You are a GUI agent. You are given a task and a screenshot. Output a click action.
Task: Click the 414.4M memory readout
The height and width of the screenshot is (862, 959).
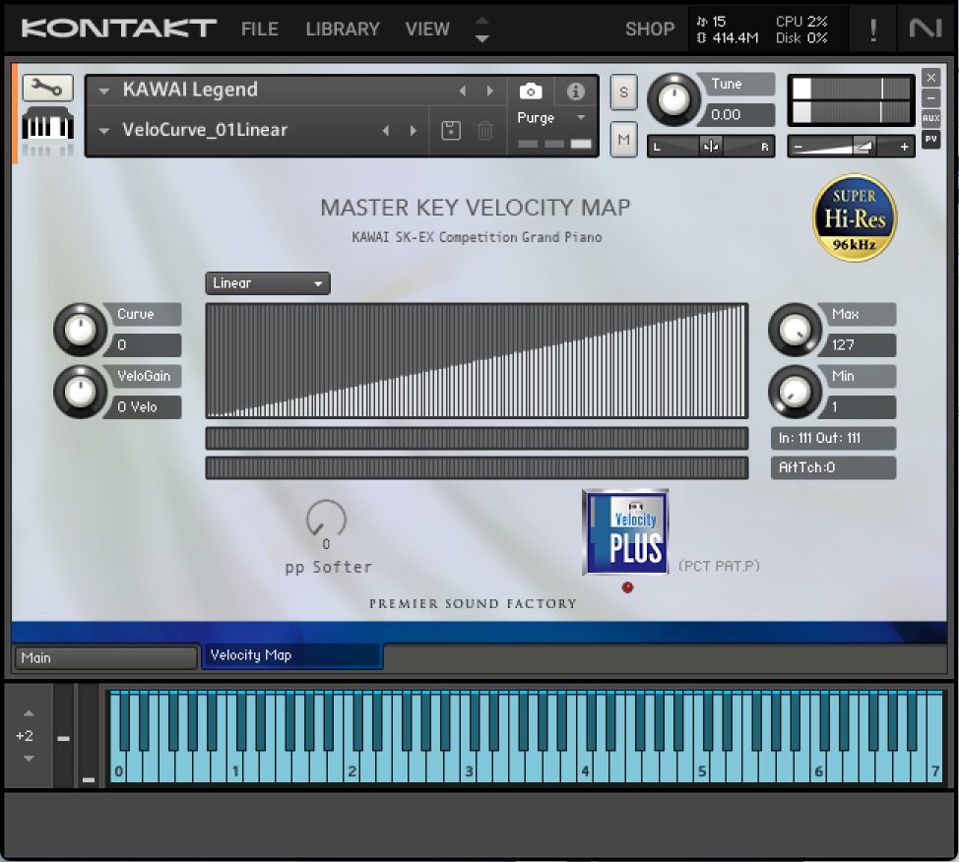click(729, 38)
